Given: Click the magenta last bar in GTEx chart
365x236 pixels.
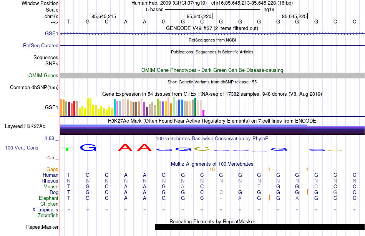Looking at the screenshot, I should coord(204,113).
